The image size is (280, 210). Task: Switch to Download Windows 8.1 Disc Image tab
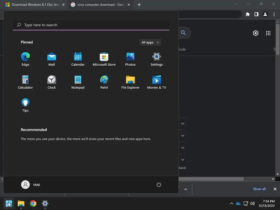point(35,5)
